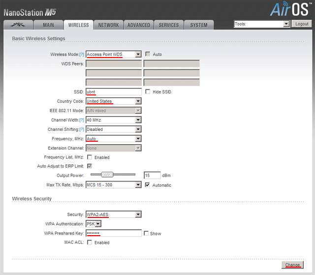Screen dimensions: 315x275
Task: Open the WPA Authentication dropdown
Action: click(94, 224)
